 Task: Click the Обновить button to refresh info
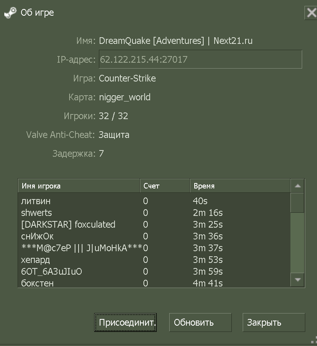point(201,322)
